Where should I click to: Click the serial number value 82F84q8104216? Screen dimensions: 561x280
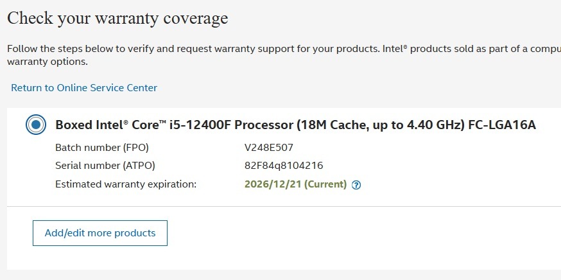click(x=283, y=166)
